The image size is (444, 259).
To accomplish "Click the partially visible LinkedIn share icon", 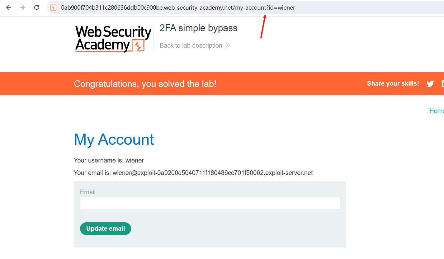I will coord(442,83).
